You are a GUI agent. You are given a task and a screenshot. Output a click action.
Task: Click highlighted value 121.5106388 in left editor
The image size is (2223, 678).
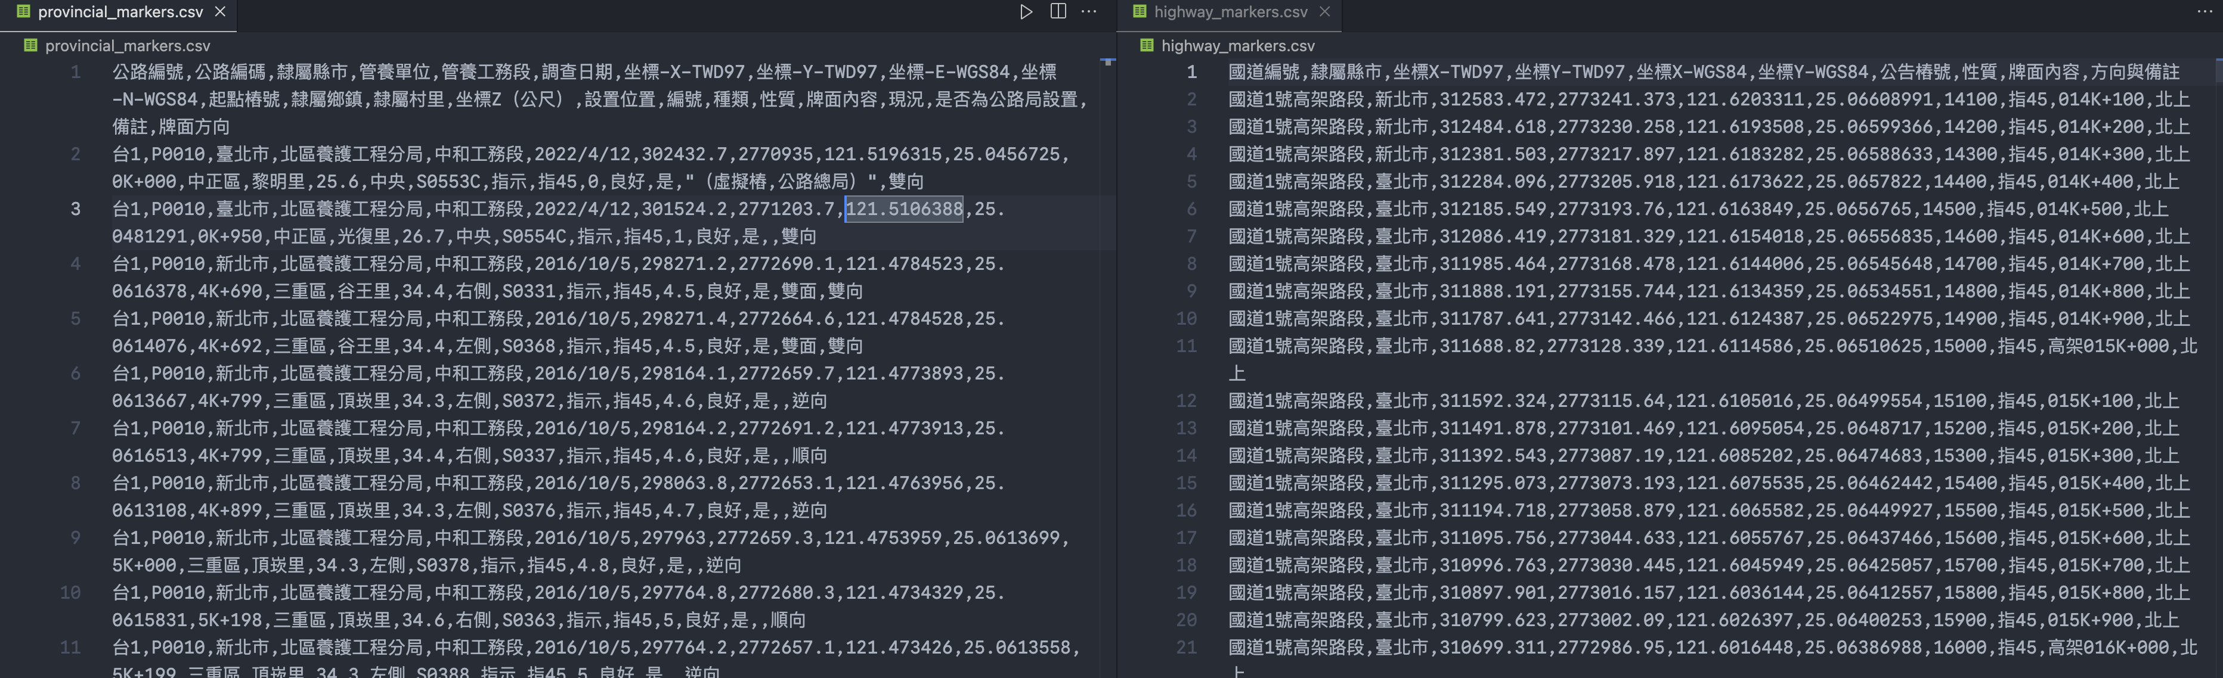point(903,209)
